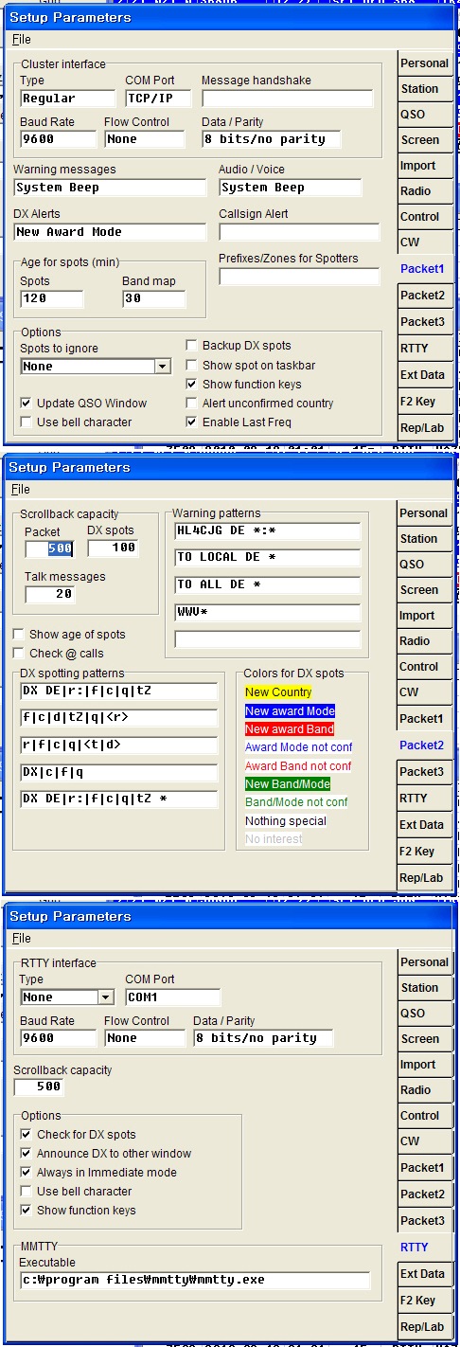460x1347 pixels.
Task: Focus Prefixes/Zones for Spotters field
Action: [x=298, y=277]
